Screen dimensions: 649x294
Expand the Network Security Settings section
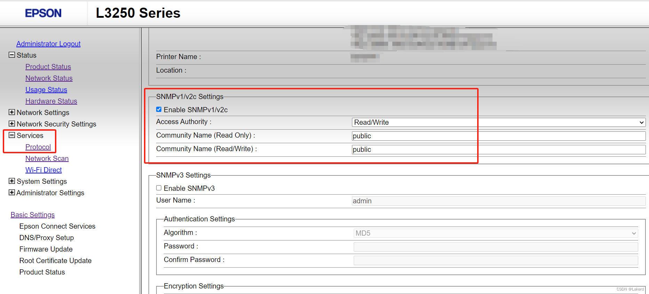click(x=12, y=124)
